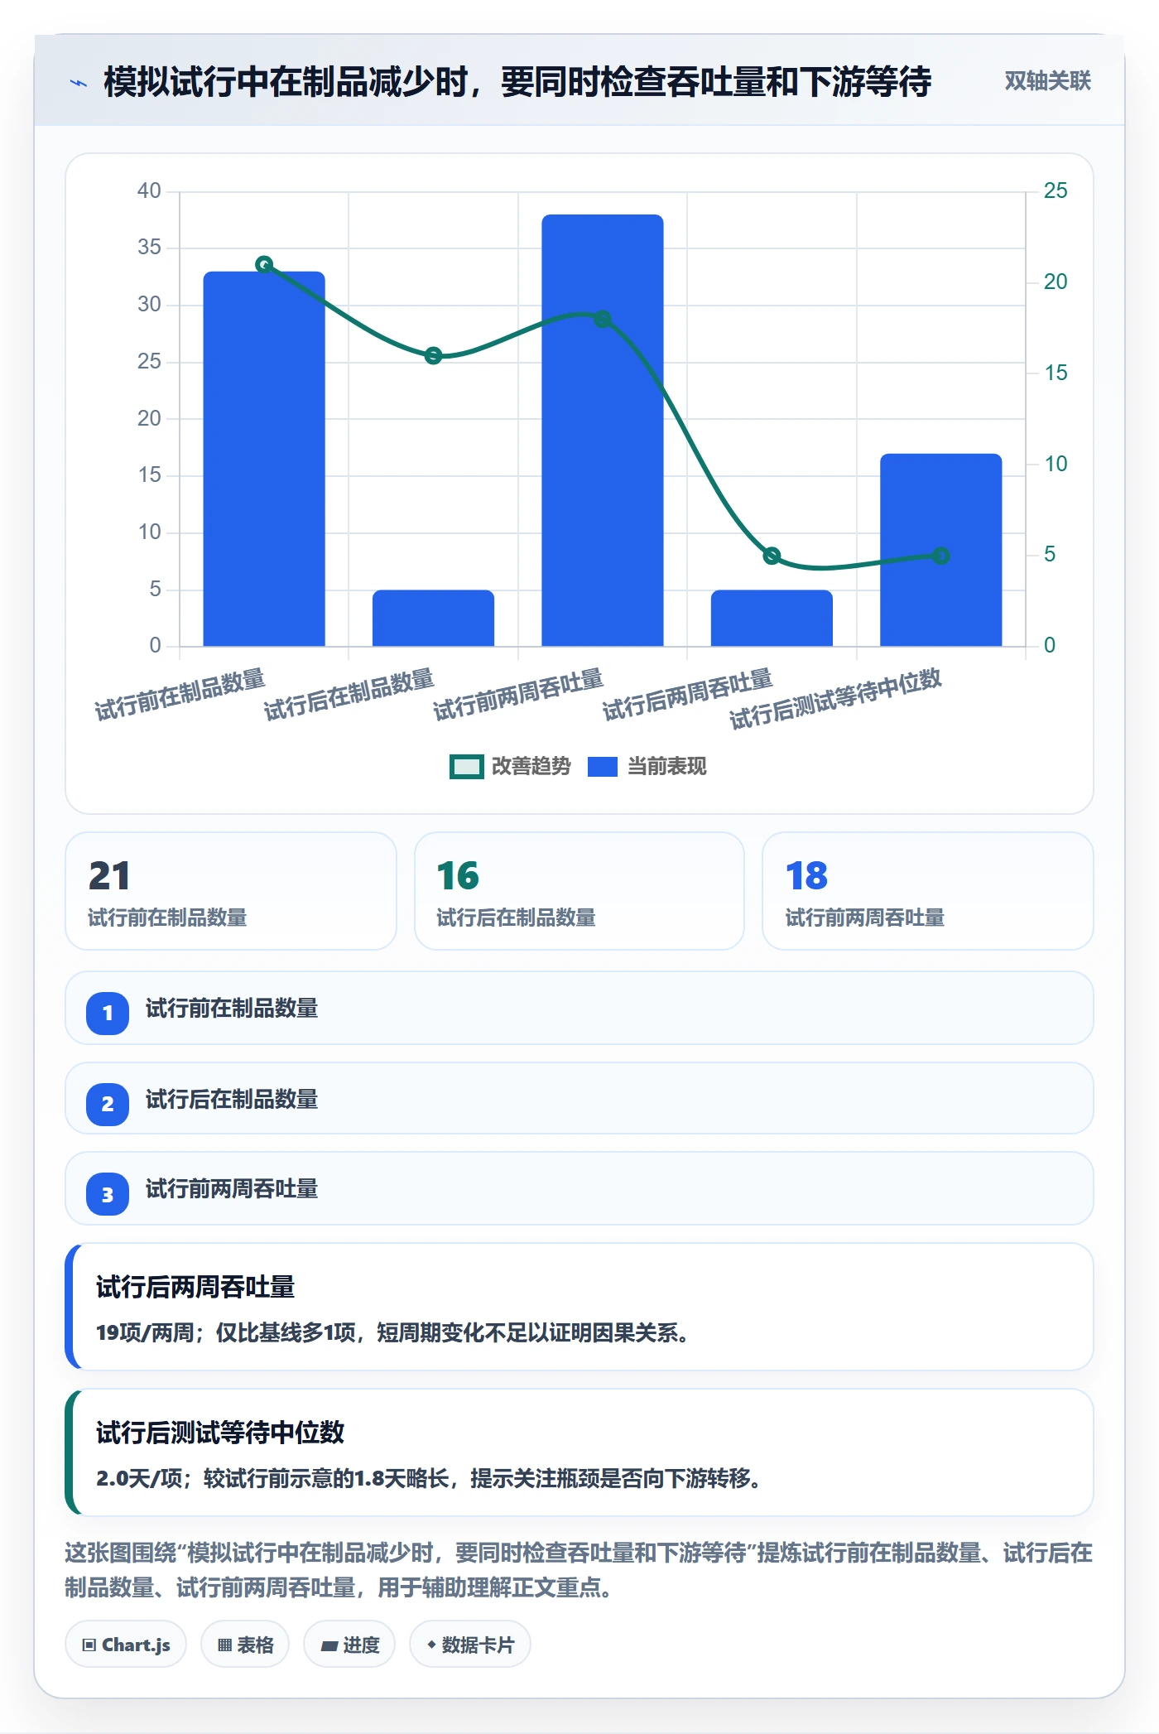Click the number 1 badge
The width and height of the screenshot is (1159, 1734).
(x=108, y=1013)
